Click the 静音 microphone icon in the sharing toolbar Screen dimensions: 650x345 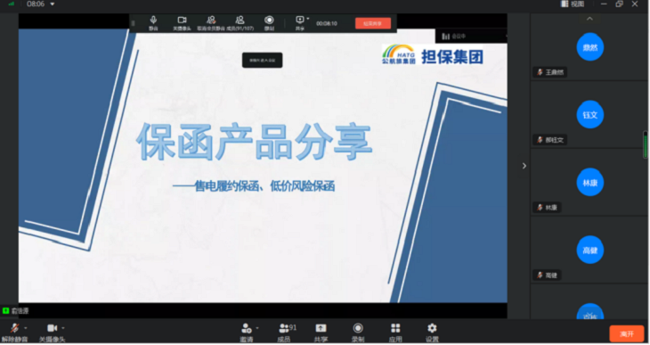click(x=153, y=20)
